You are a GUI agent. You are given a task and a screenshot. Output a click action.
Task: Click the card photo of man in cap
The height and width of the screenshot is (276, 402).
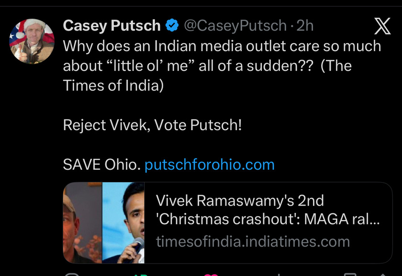point(82,223)
